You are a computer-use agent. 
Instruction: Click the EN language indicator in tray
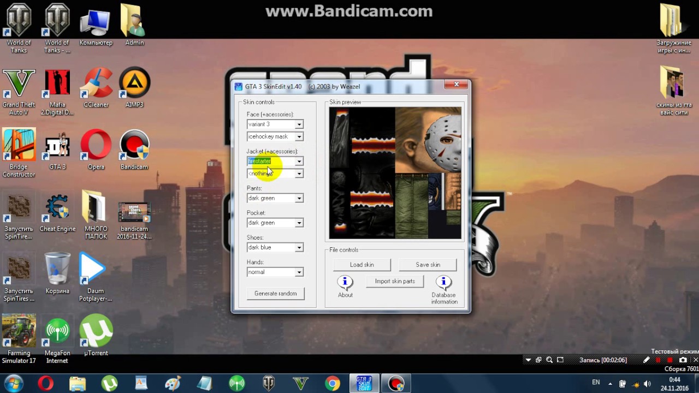pyautogui.click(x=596, y=383)
